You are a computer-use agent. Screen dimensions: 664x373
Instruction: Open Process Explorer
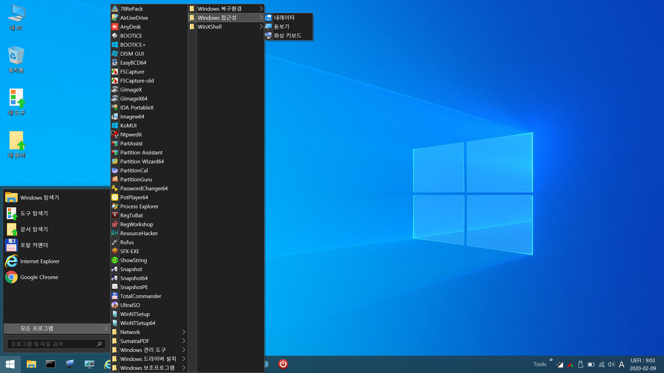tap(149, 206)
